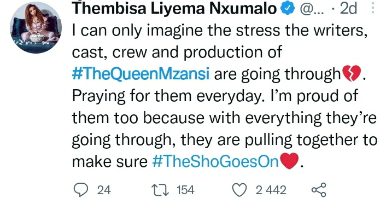Click the retweet count 154
392x198 pixels.
point(185,190)
